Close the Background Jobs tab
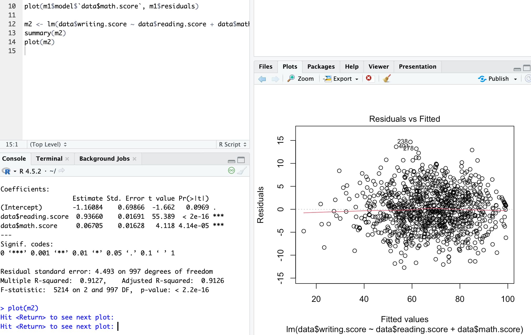Screen dimensions: 531x335 point(134,159)
